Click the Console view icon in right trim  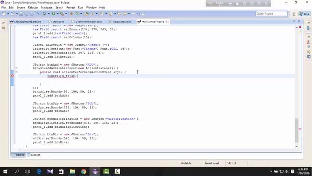point(309,57)
